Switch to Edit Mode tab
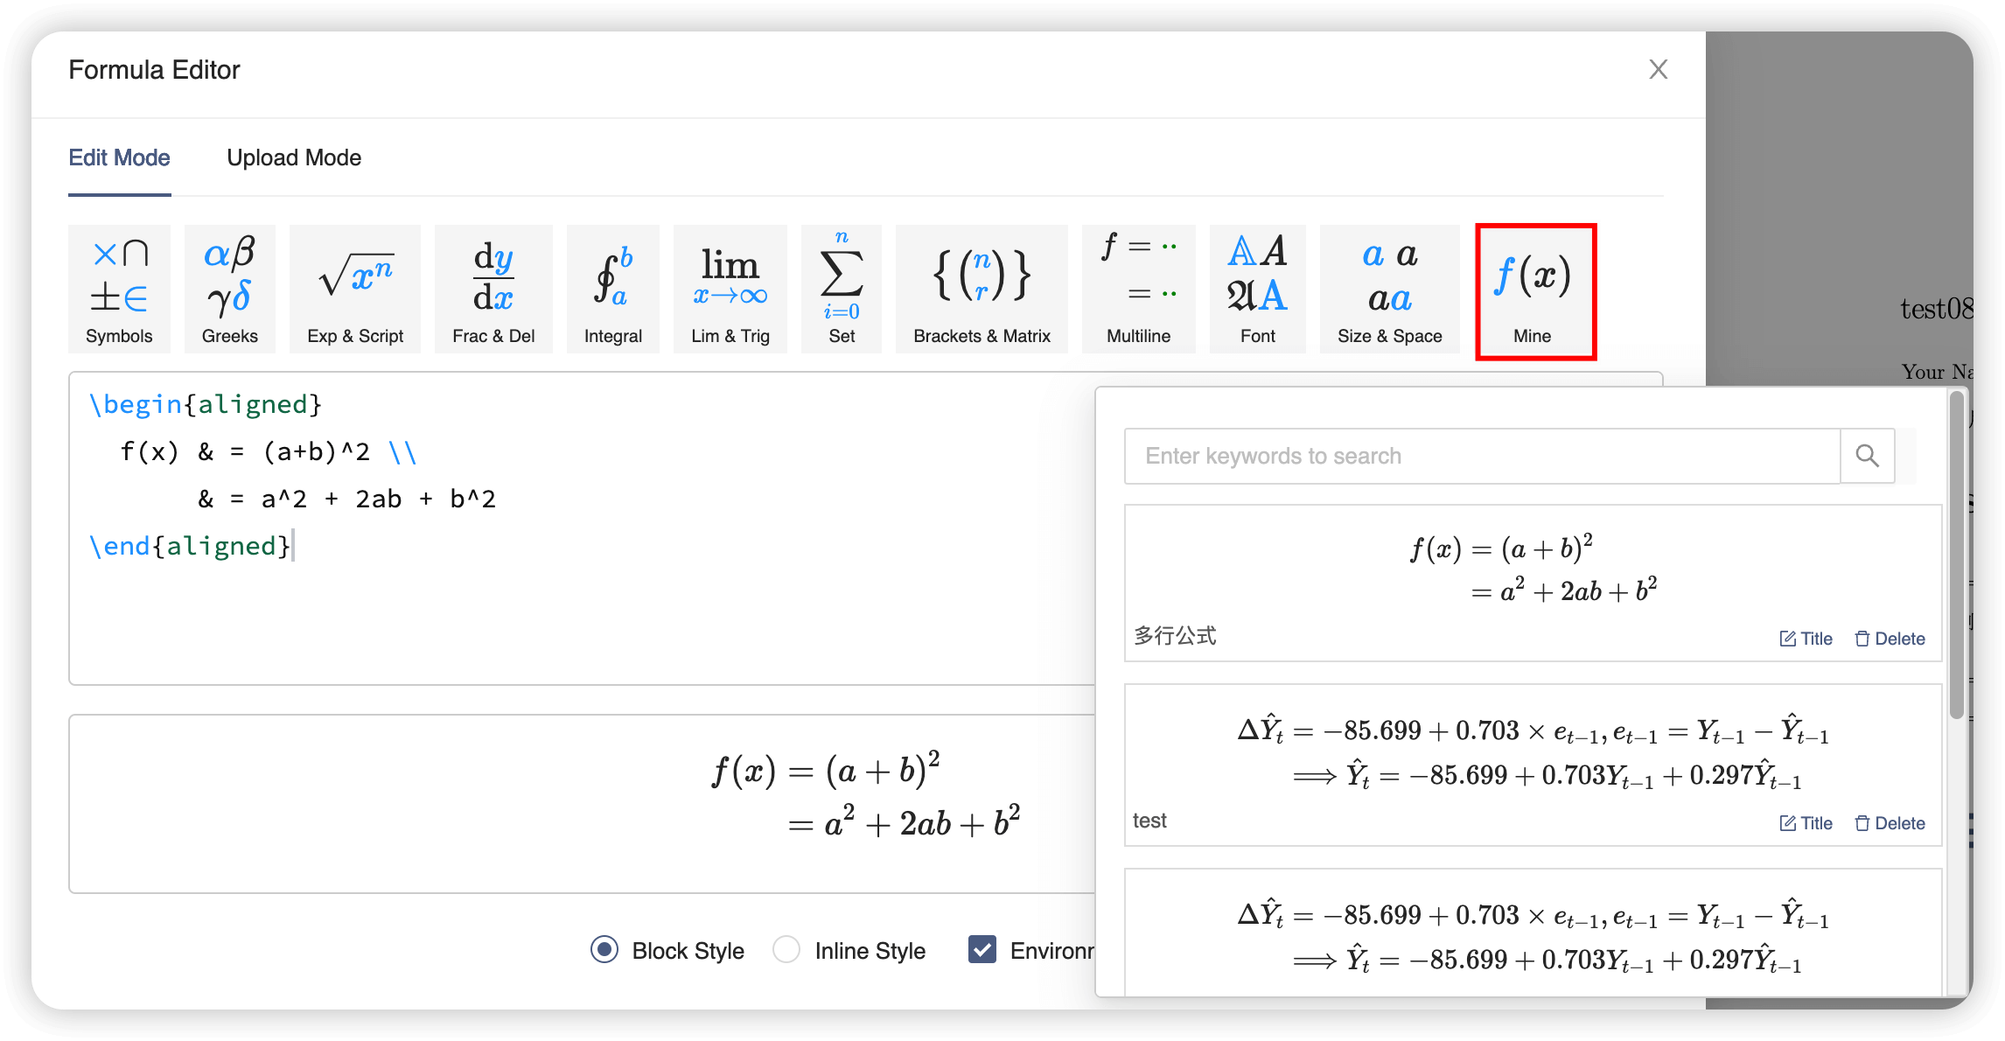The height and width of the screenshot is (1041, 2005). tap(120, 158)
